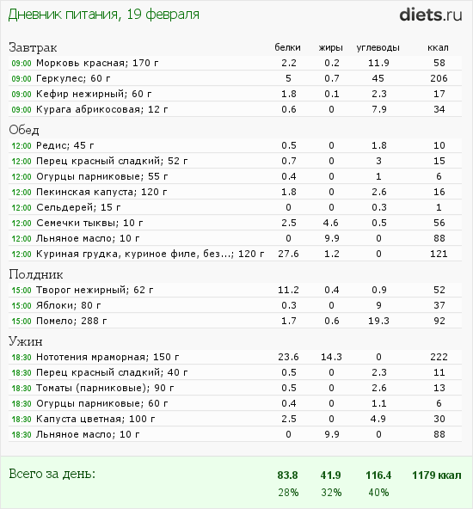
Task: Select the 1179 ккал daily total
Action: point(437,475)
